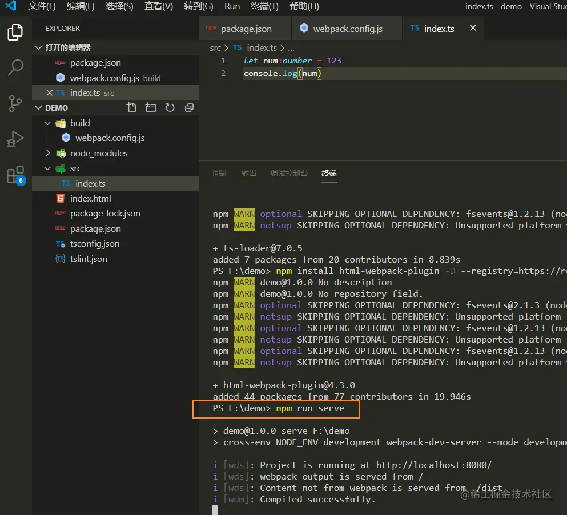This screenshot has height=515, width=567.
Task: Close index.ts in open editors list
Action: tap(50, 93)
